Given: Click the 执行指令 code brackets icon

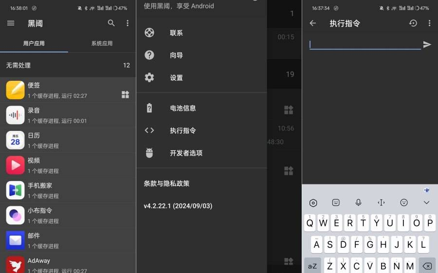Looking at the screenshot, I should click(149, 130).
